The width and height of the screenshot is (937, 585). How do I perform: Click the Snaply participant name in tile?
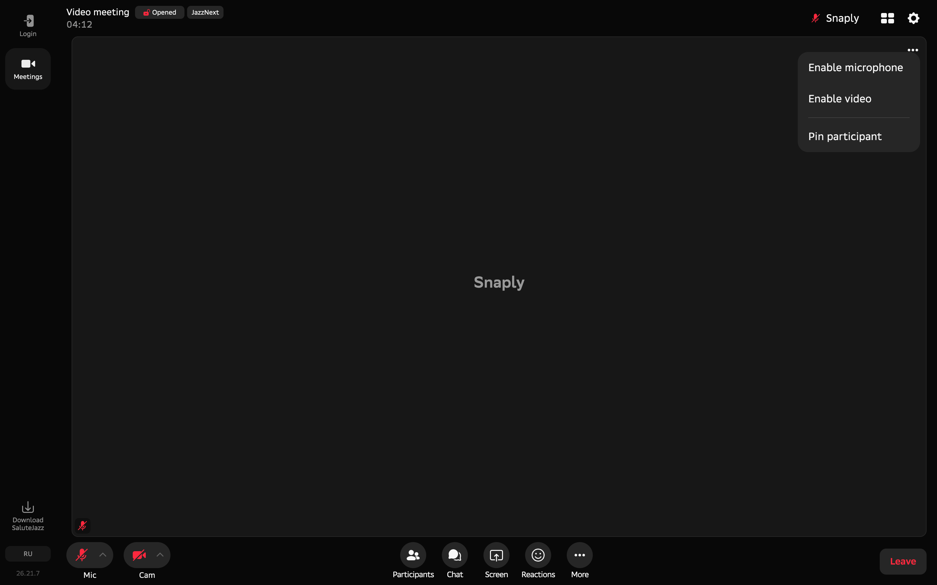tap(499, 283)
